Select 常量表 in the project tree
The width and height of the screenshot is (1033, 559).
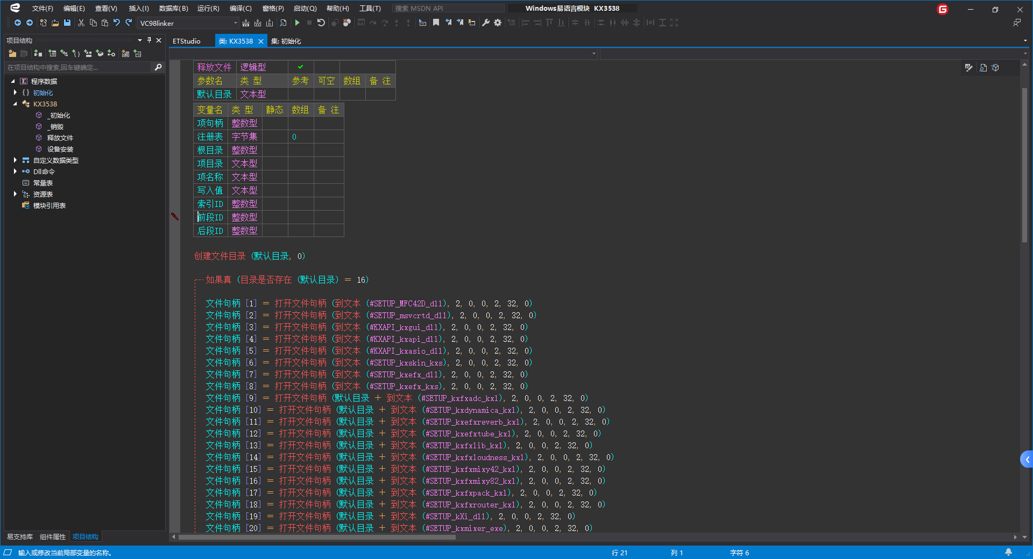pyautogui.click(x=43, y=183)
